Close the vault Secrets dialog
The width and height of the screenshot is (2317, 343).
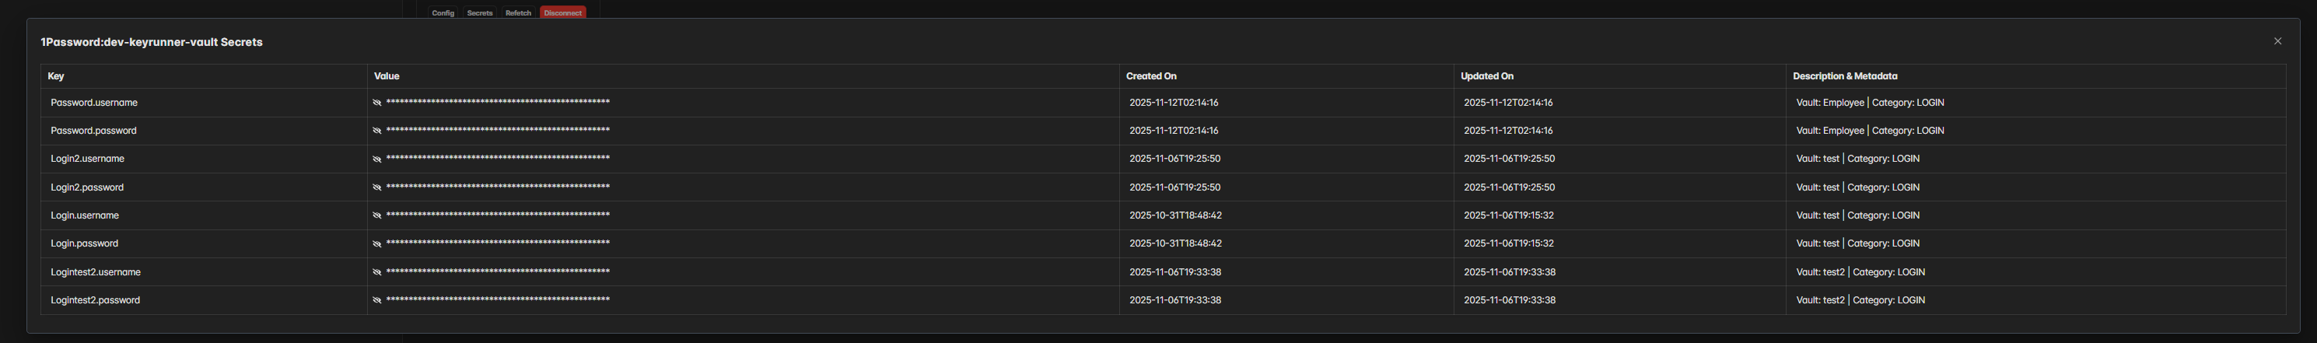[2277, 41]
